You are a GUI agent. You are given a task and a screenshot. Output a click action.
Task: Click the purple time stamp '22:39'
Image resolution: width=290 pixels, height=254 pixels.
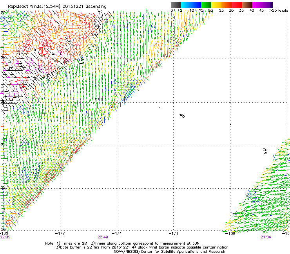5,237
